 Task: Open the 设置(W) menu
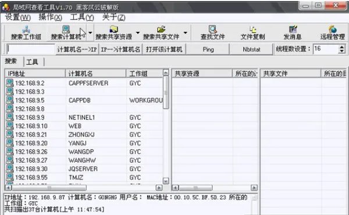coord(18,17)
